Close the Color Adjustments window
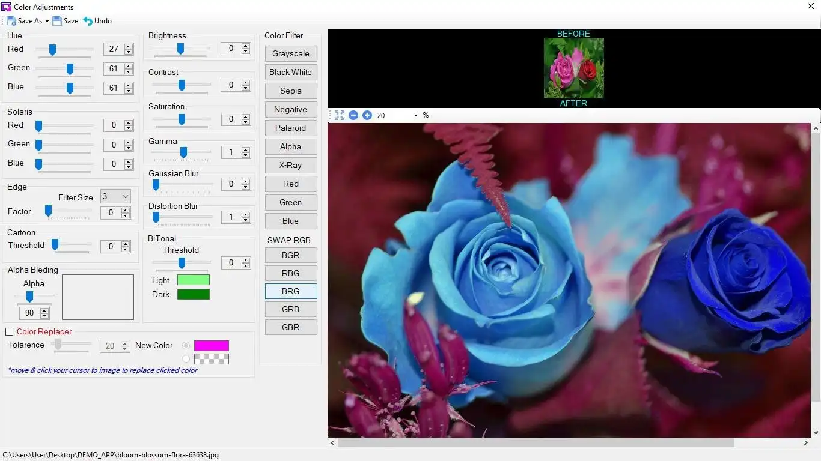The width and height of the screenshot is (821, 461). (810, 7)
